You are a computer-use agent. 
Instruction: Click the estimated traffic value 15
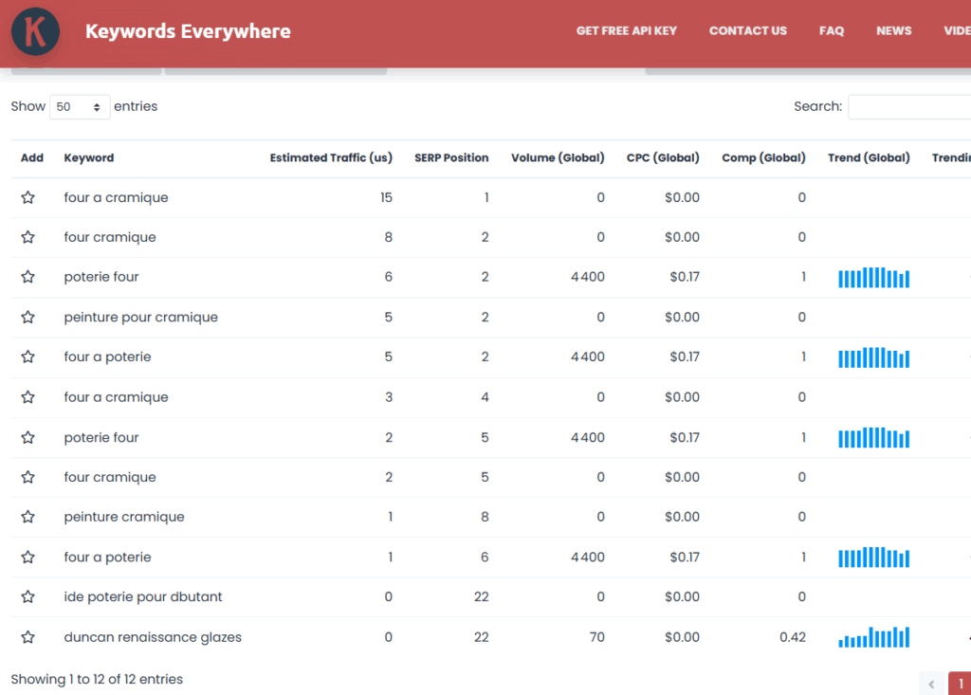point(386,197)
